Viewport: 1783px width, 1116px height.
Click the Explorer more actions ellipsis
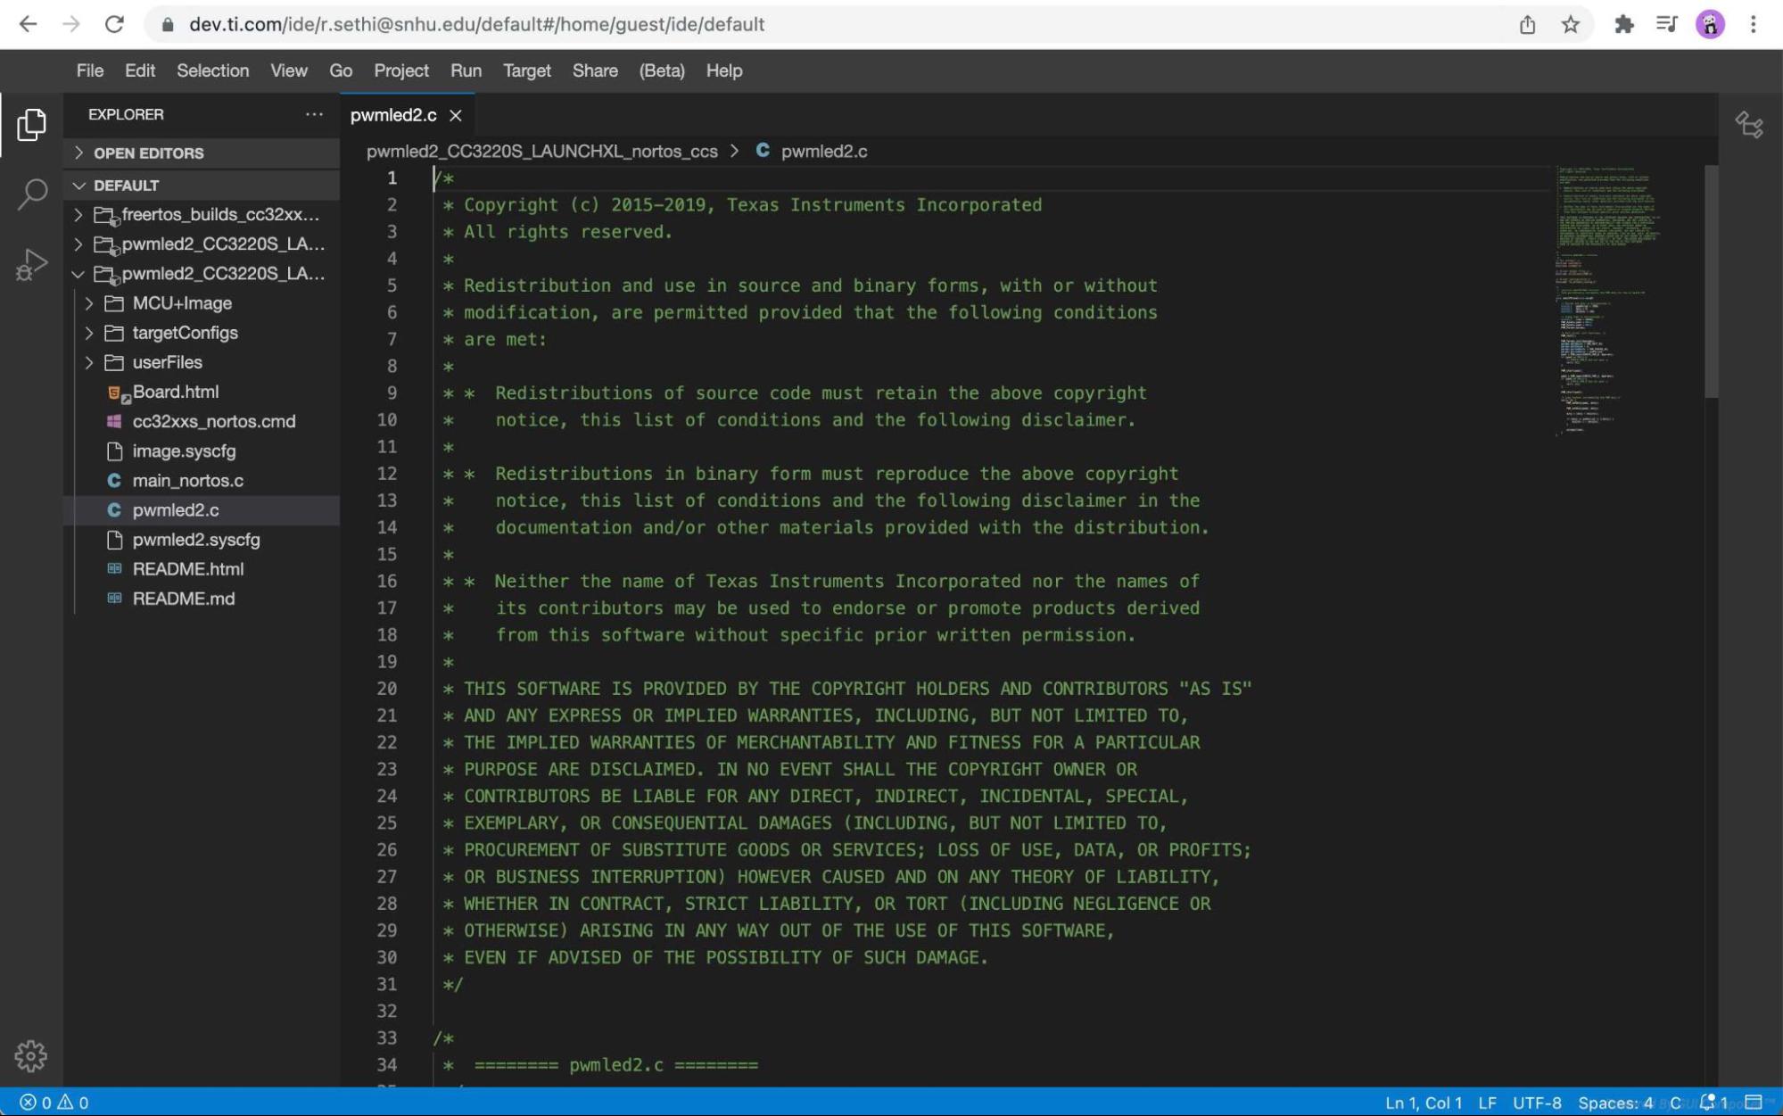point(314,114)
